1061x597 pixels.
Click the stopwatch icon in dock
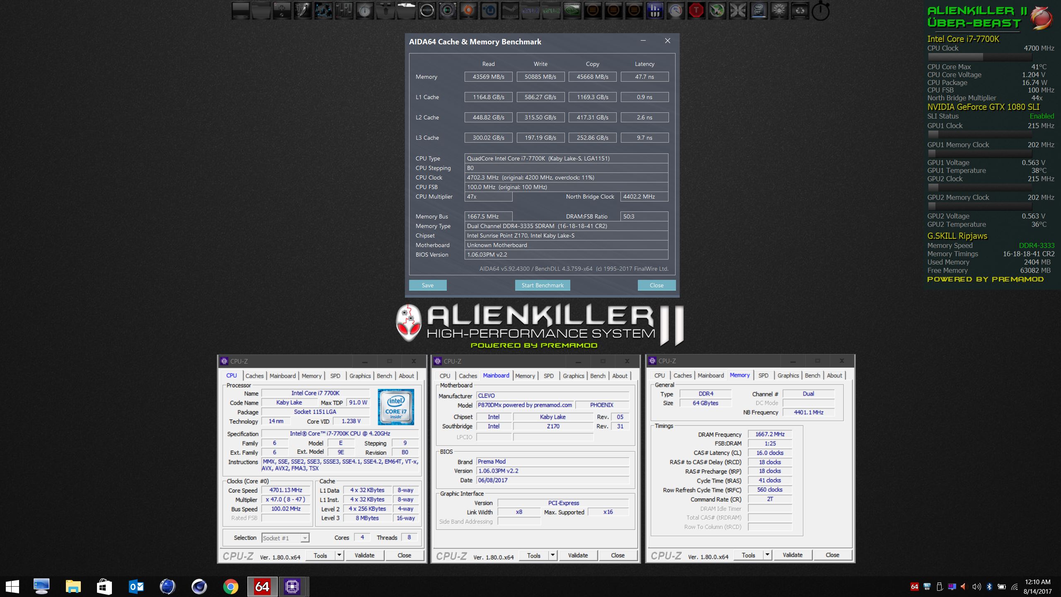(x=820, y=12)
